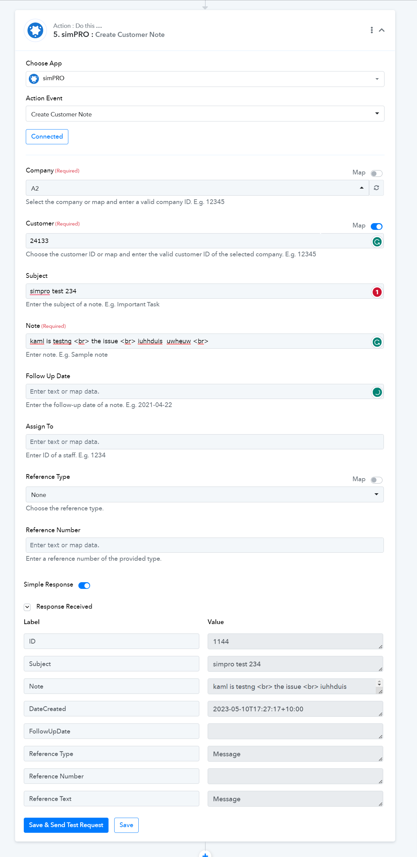This screenshot has width=417, height=857.
Task: Click the Assign To input field
Action: point(205,442)
